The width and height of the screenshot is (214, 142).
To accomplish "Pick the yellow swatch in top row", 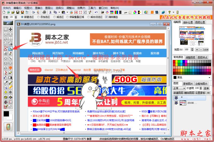I will tap(177, 62).
